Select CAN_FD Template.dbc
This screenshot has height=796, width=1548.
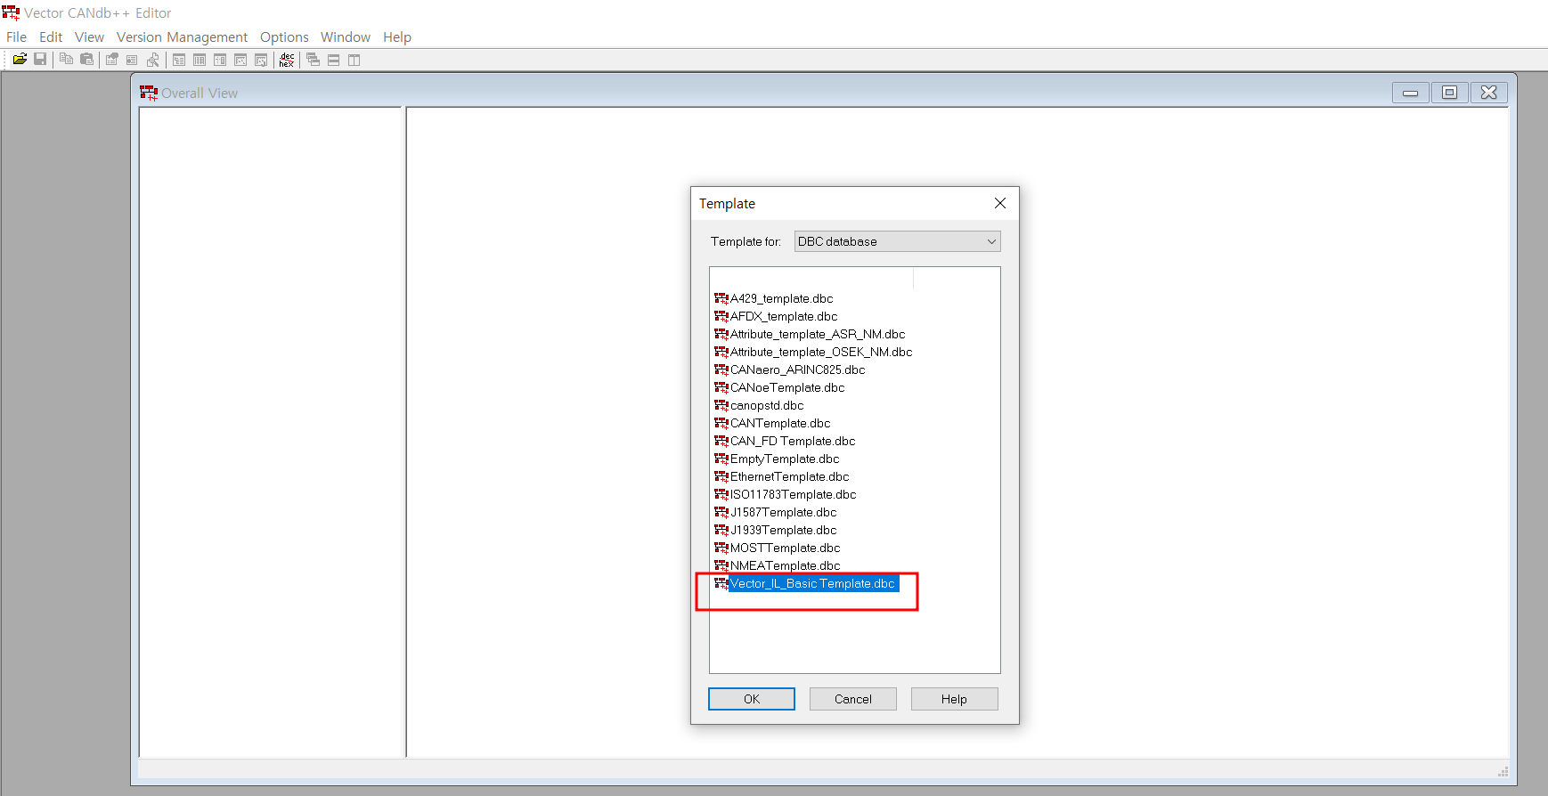pyautogui.click(x=793, y=441)
